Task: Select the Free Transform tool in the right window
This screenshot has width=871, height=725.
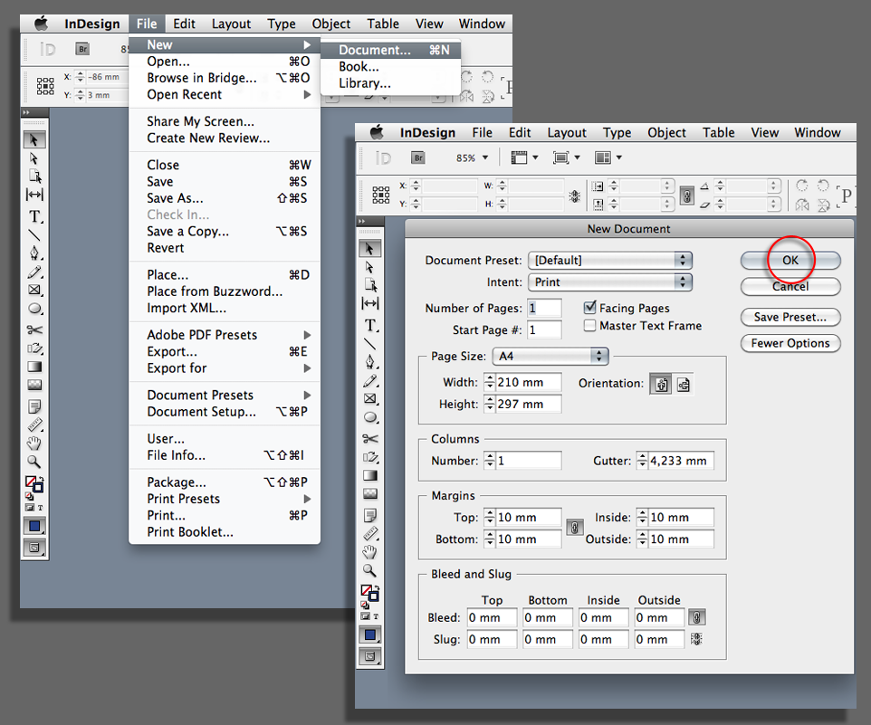Action: click(x=370, y=457)
